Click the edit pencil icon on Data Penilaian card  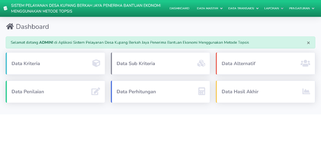pos(96,91)
